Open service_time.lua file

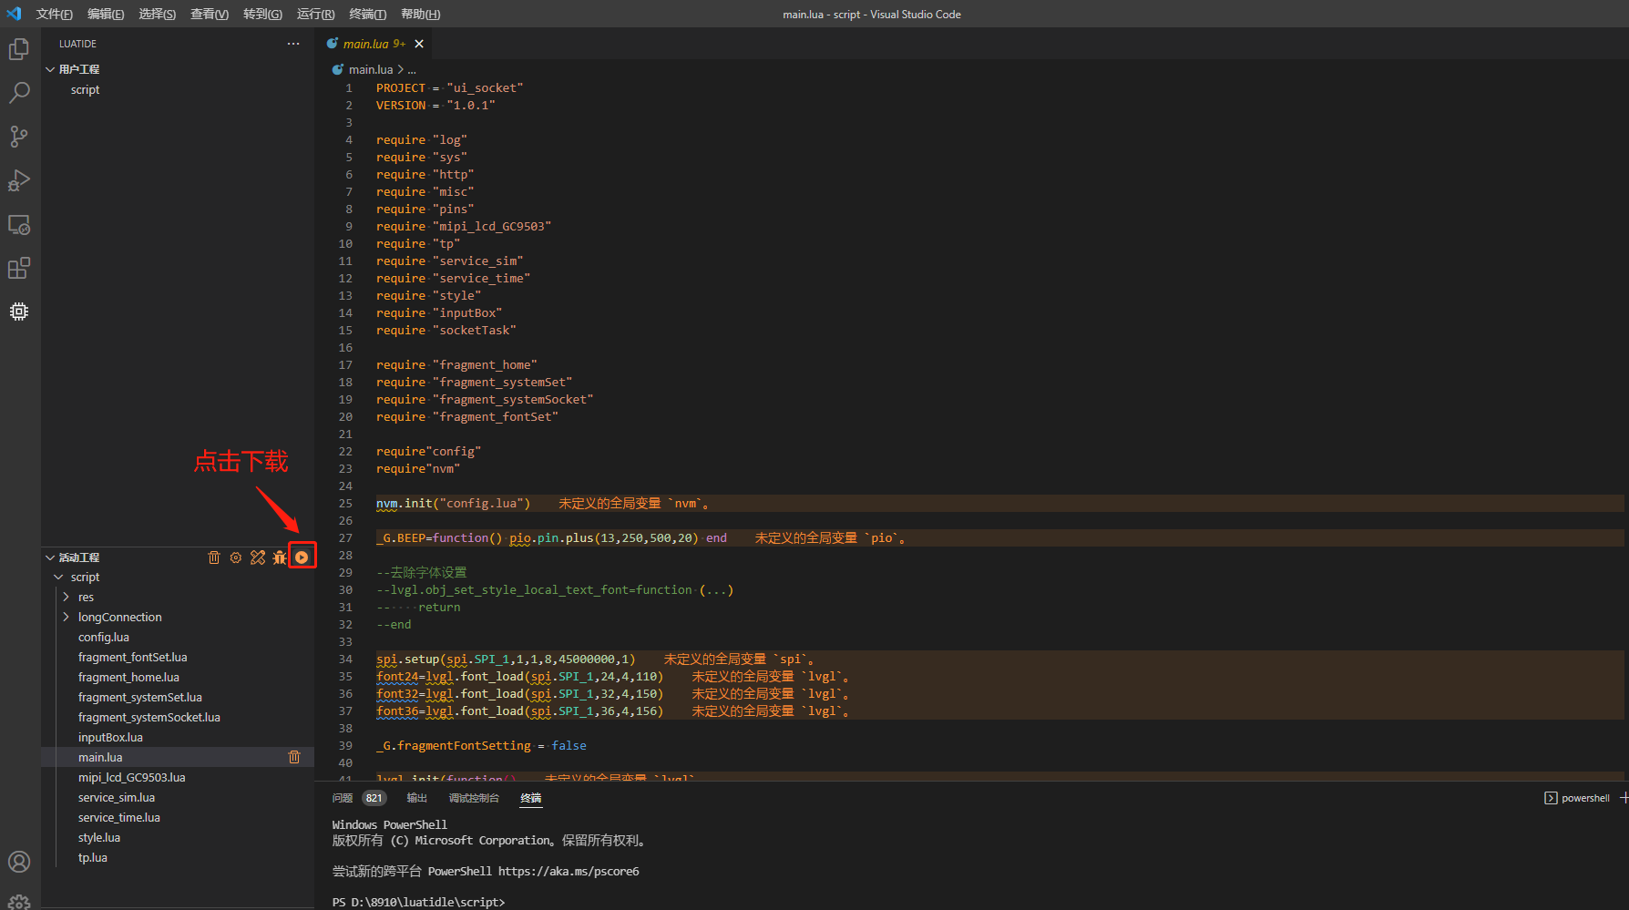(119, 817)
